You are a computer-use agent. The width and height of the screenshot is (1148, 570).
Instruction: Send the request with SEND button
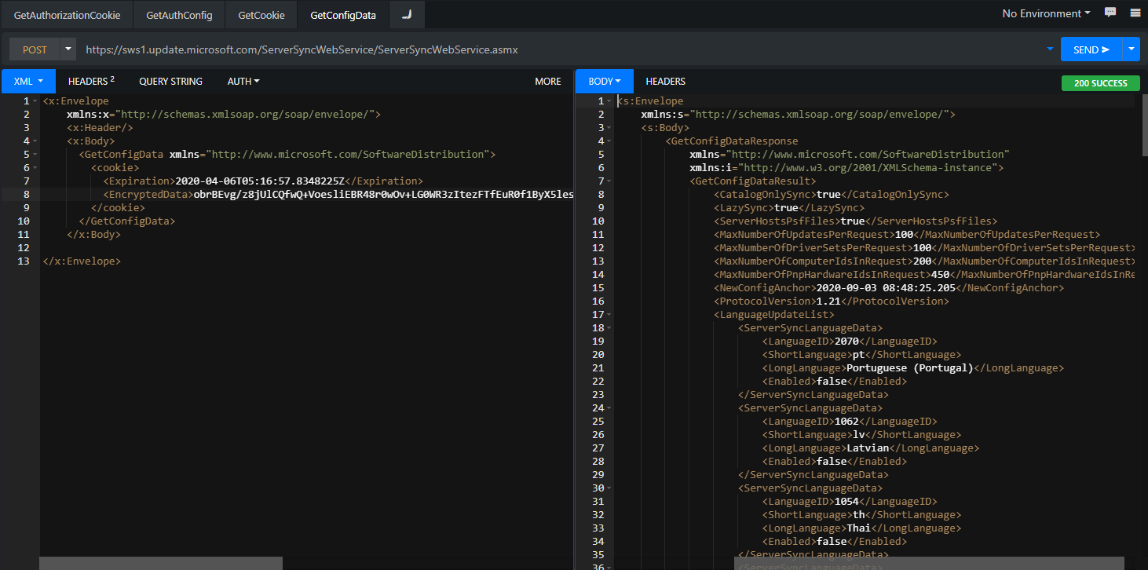click(1091, 49)
